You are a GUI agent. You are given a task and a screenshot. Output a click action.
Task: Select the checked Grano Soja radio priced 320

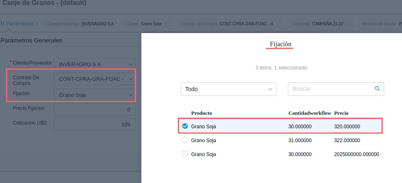tap(185, 126)
